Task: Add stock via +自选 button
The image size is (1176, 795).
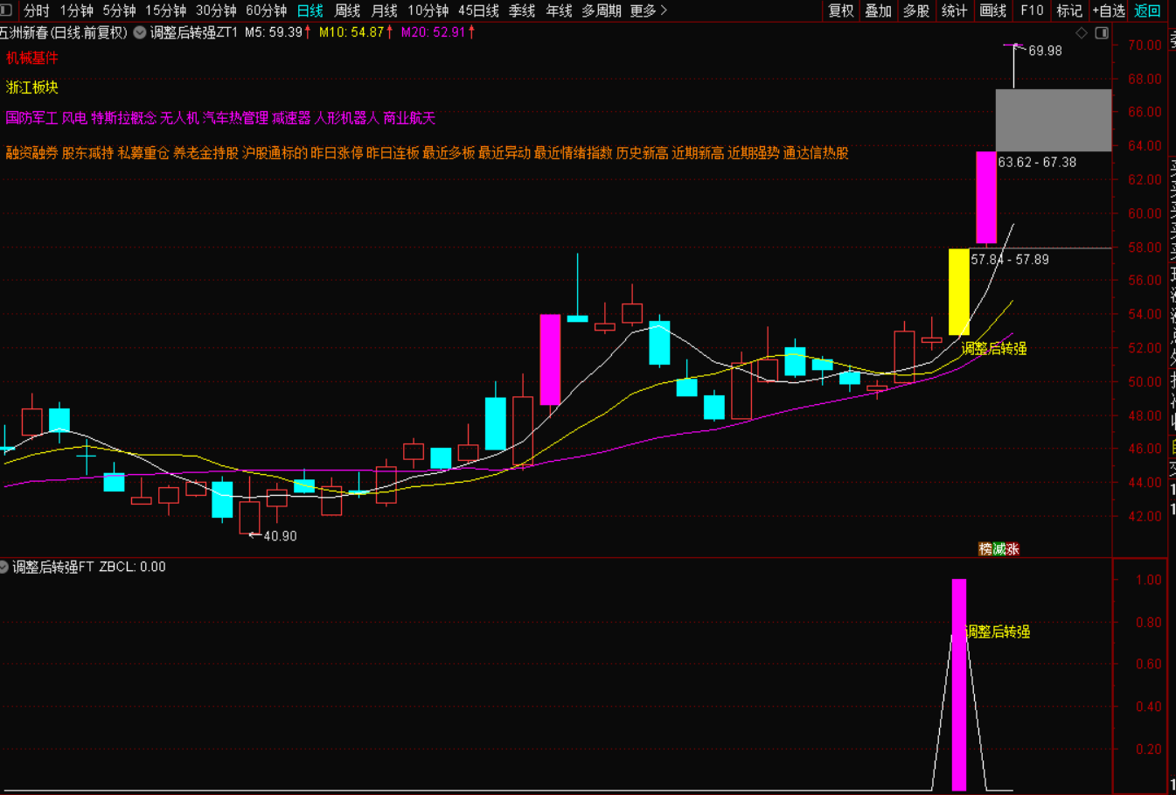Action: tap(1108, 10)
